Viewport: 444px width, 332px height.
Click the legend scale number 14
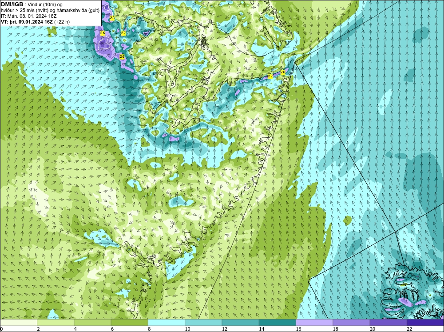262,329
